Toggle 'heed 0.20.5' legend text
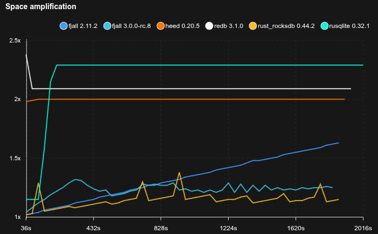Viewport: 378px width, 234px height. 187,26
